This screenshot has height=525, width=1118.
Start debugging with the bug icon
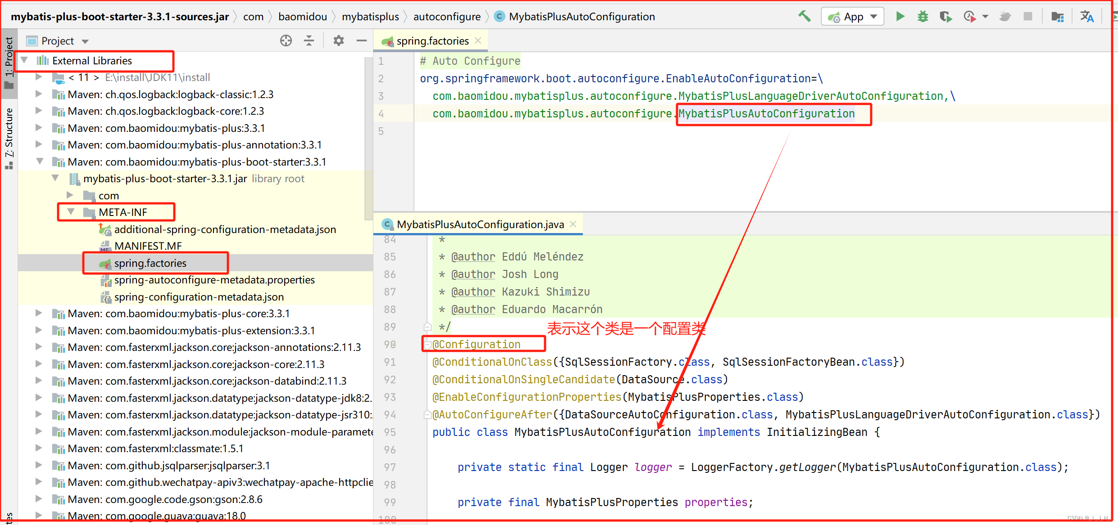pos(923,17)
